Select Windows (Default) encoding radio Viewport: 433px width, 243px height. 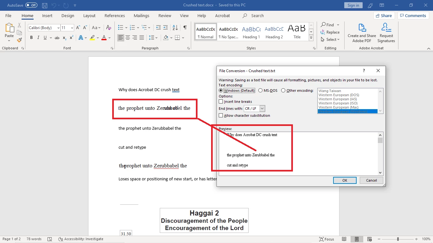click(221, 90)
